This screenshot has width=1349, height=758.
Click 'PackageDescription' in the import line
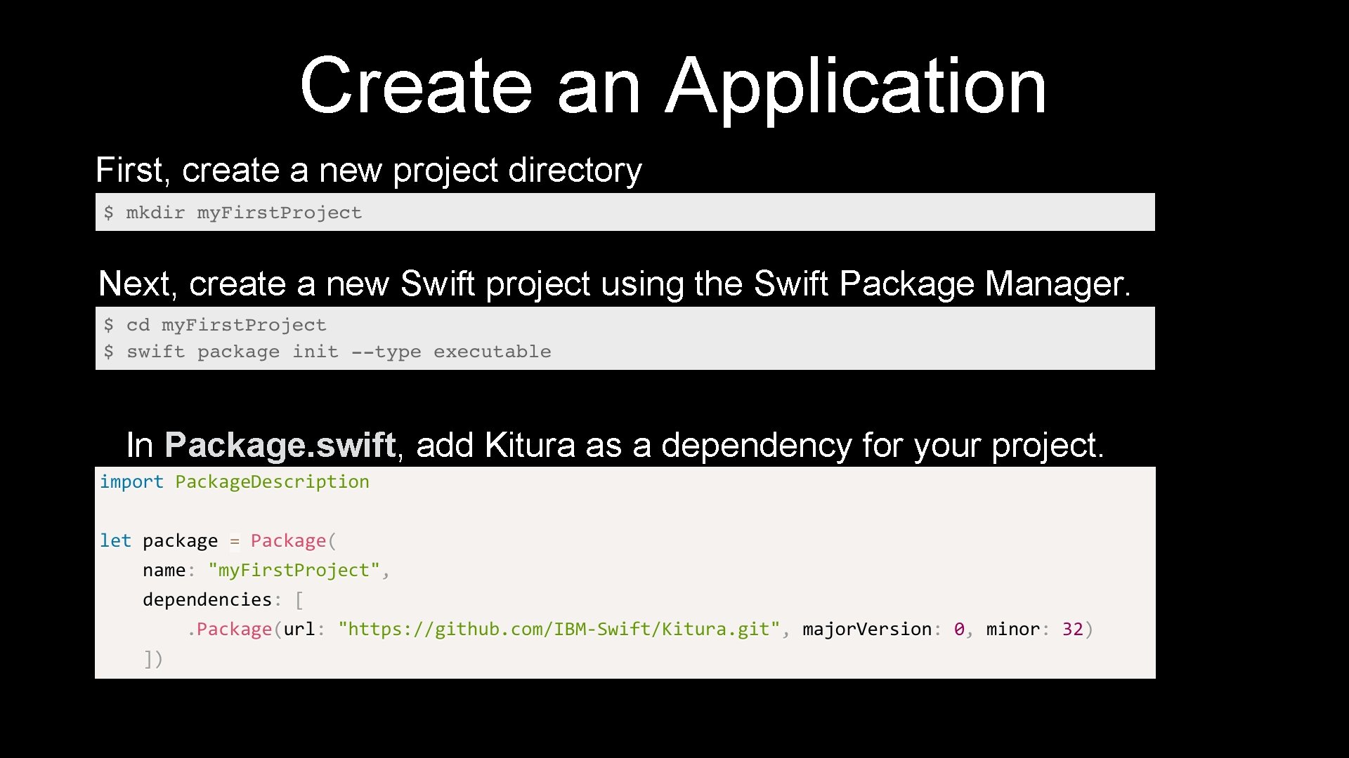(272, 482)
